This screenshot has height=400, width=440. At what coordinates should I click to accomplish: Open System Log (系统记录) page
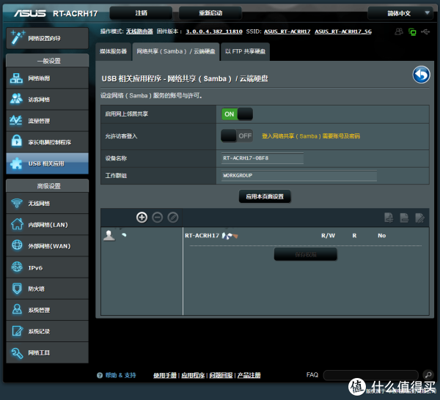47,331
